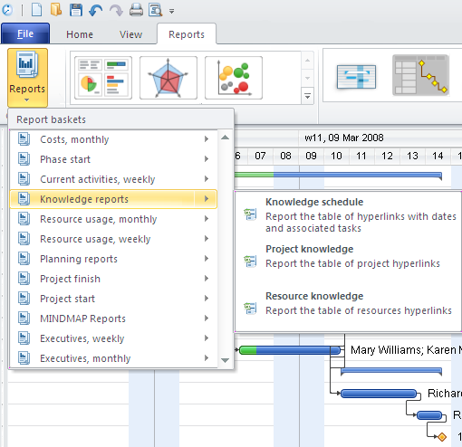The width and height of the screenshot is (462, 447).
Task: Click the timeline fit-to-width icon in ribbon
Action: [x=356, y=77]
